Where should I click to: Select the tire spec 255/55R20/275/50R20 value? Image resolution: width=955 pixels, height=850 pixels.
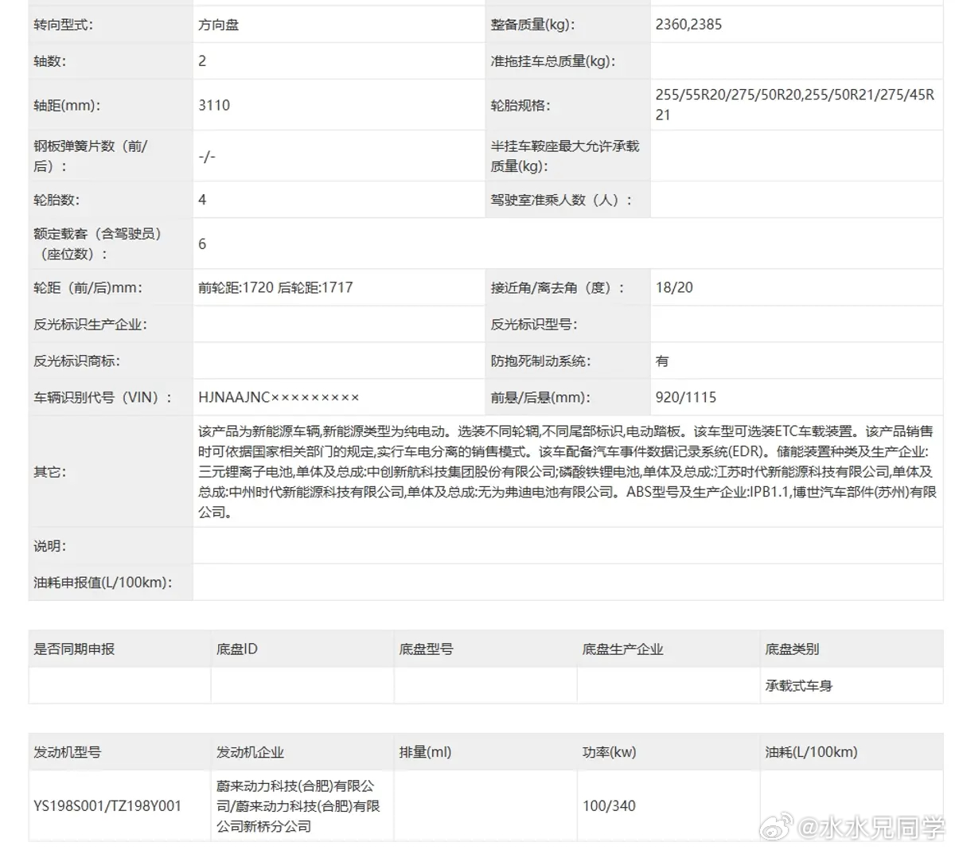pyautogui.click(x=795, y=104)
